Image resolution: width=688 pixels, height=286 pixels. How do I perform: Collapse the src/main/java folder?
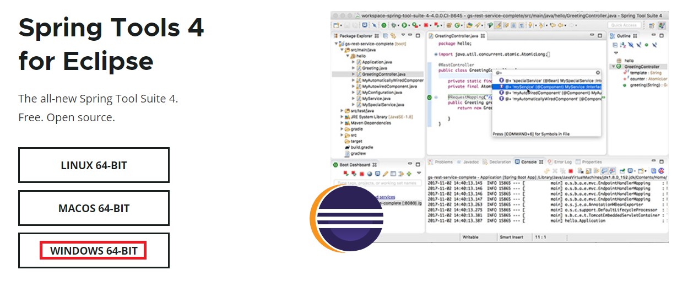point(341,50)
